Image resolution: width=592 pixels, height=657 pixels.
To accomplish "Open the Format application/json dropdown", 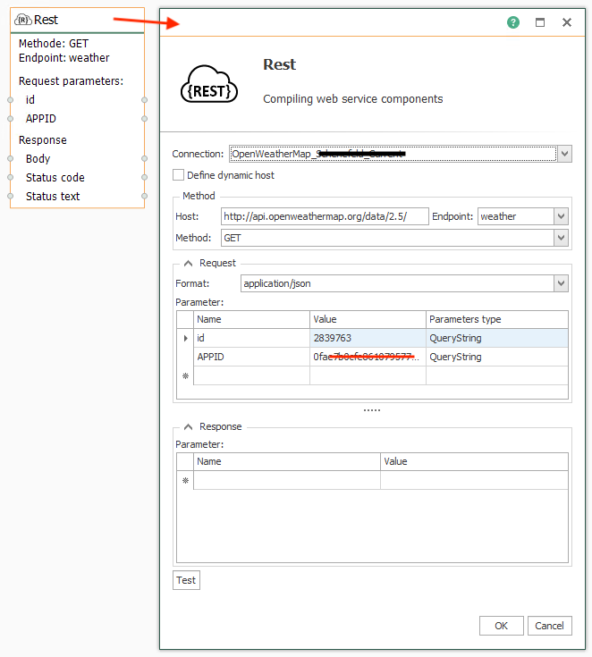I will 561,283.
